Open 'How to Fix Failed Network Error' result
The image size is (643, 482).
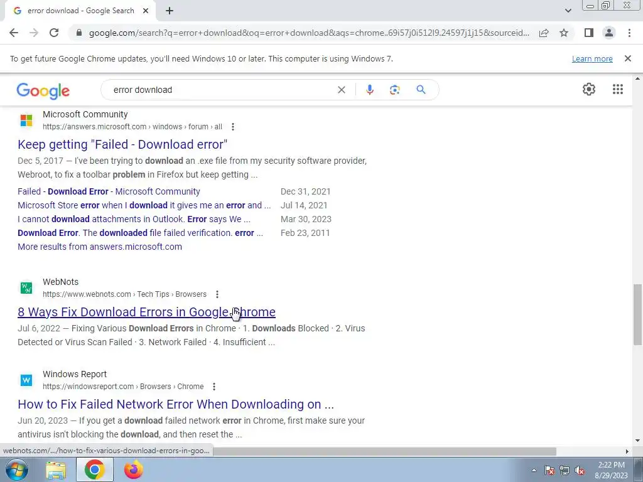(176, 404)
